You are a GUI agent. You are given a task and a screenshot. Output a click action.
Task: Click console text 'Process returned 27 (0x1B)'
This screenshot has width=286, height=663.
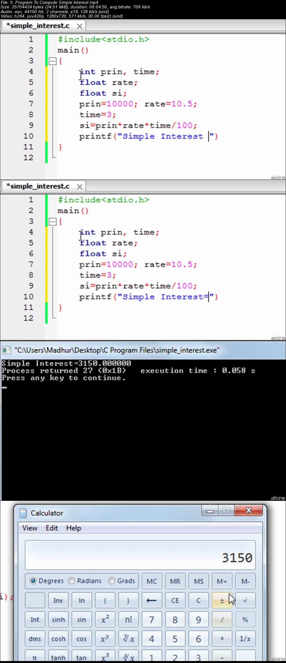tap(64, 371)
